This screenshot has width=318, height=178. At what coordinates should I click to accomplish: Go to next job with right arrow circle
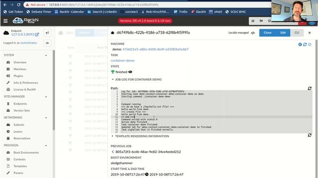310,44
